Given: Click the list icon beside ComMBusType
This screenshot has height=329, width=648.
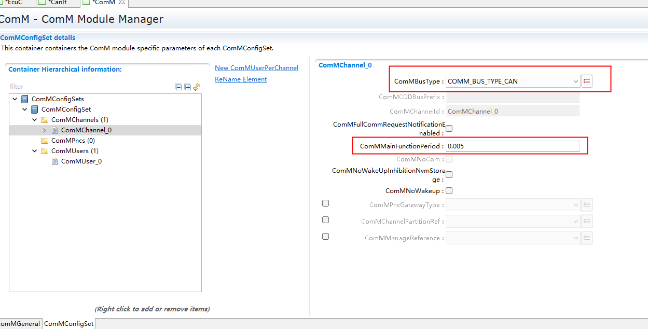Looking at the screenshot, I should pyautogui.click(x=587, y=81).
